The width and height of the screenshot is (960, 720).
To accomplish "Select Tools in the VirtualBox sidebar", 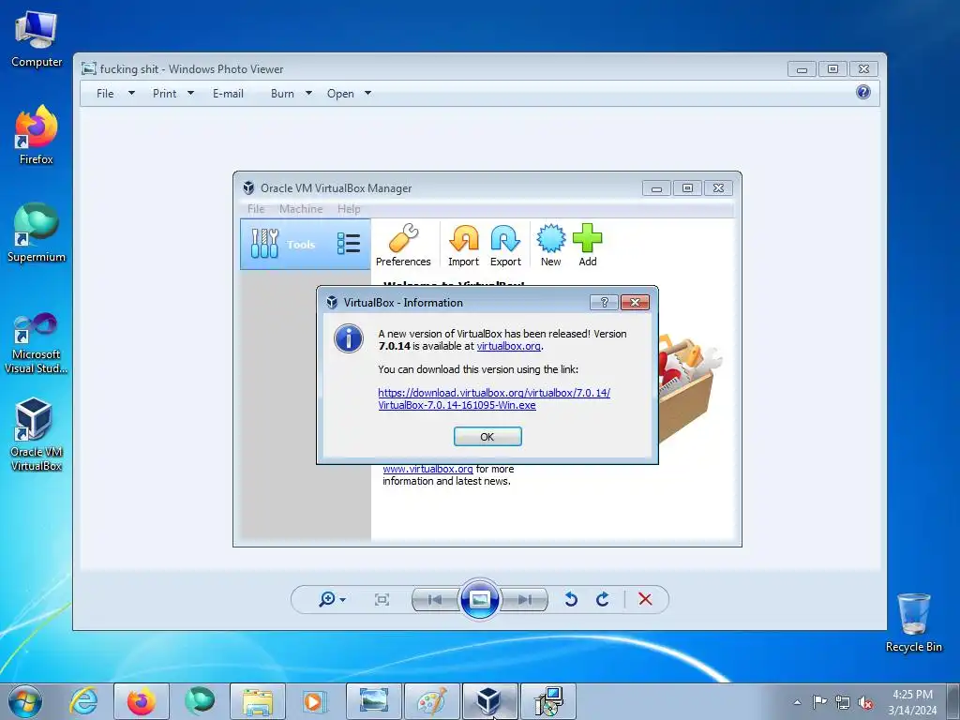I will tap(305, 245).
